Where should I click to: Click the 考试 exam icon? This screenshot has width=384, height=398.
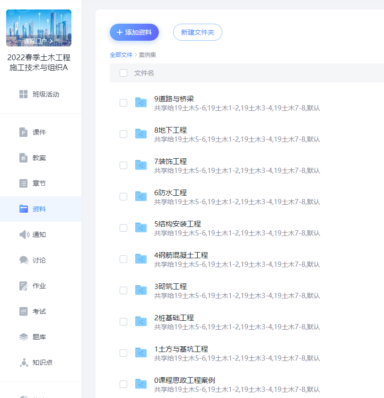(24, 311)
